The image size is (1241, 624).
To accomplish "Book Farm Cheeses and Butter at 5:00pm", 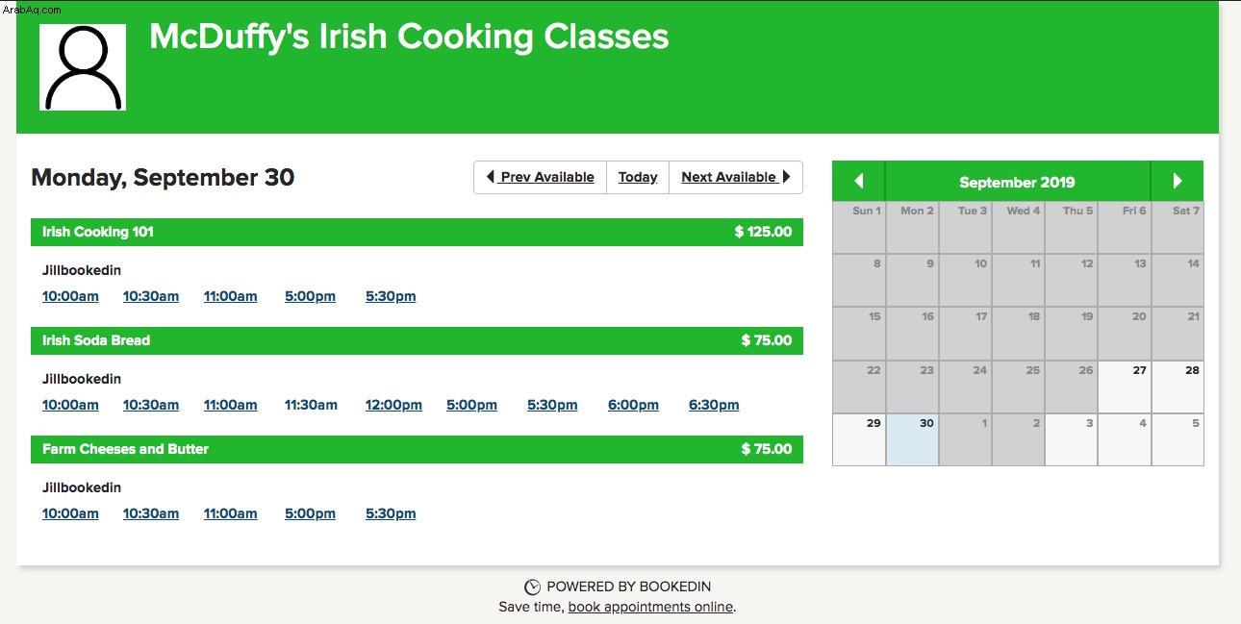I will click(310, 513).
